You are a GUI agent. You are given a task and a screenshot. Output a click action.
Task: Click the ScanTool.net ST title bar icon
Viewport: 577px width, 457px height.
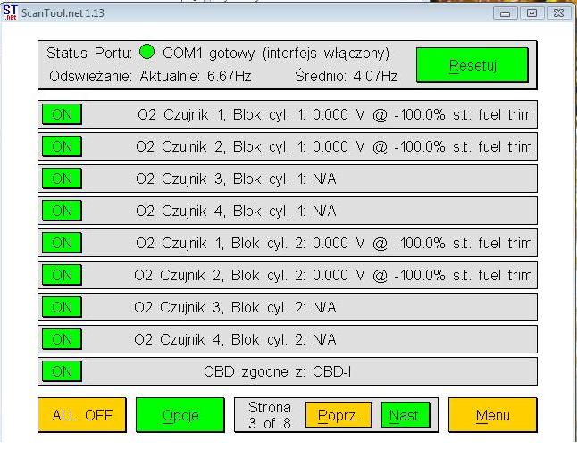pyautogui.click(x=10, y=12)
